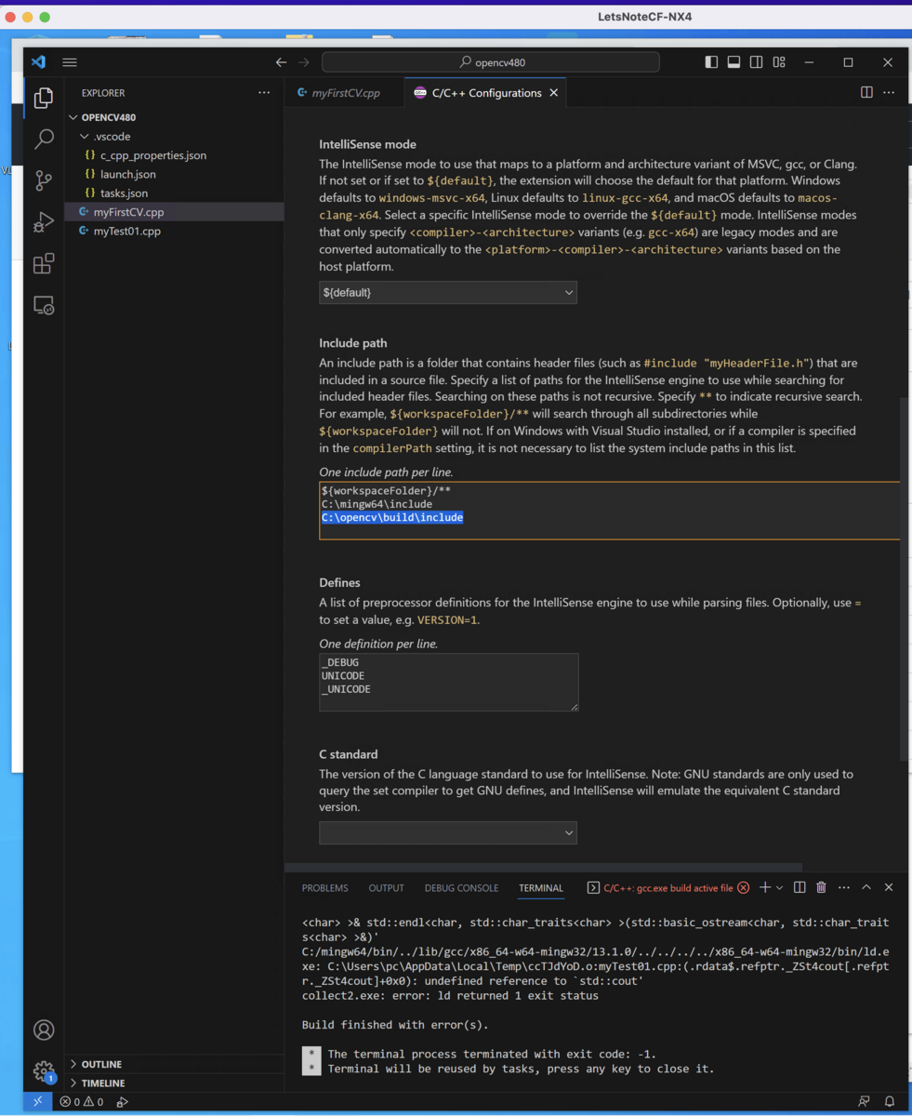Launch a new terminal with plus icon
912x1116 pixels.
pyautogui.click(x=765, y=888)
